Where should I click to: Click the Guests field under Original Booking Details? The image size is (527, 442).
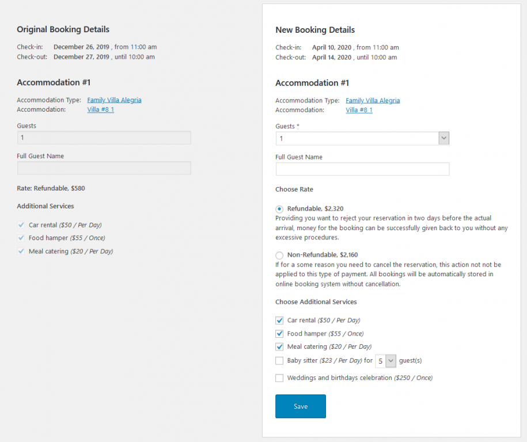tap(104, 138)
